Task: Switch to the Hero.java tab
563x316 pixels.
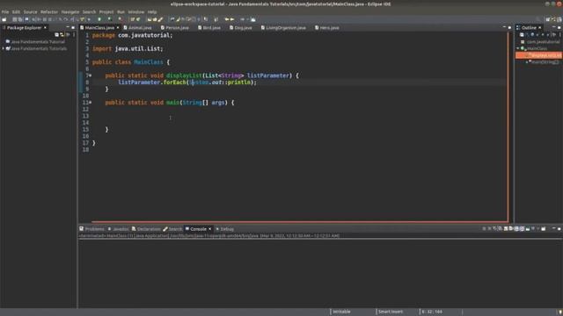Action: pos(327,27)
